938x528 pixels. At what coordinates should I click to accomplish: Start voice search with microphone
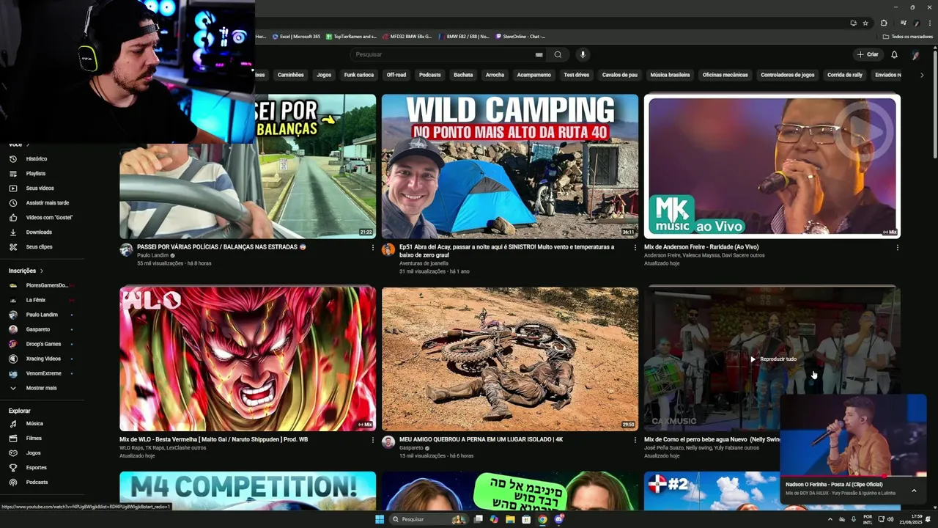[583, 54]
